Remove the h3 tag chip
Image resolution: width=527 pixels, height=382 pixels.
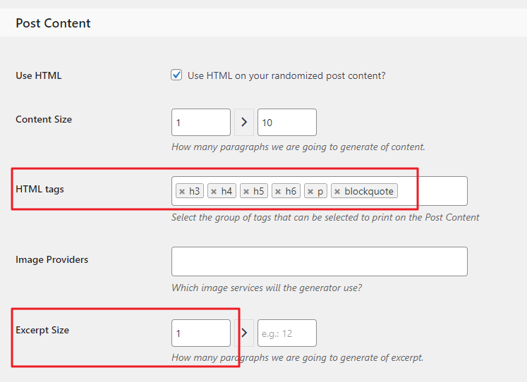182,192
